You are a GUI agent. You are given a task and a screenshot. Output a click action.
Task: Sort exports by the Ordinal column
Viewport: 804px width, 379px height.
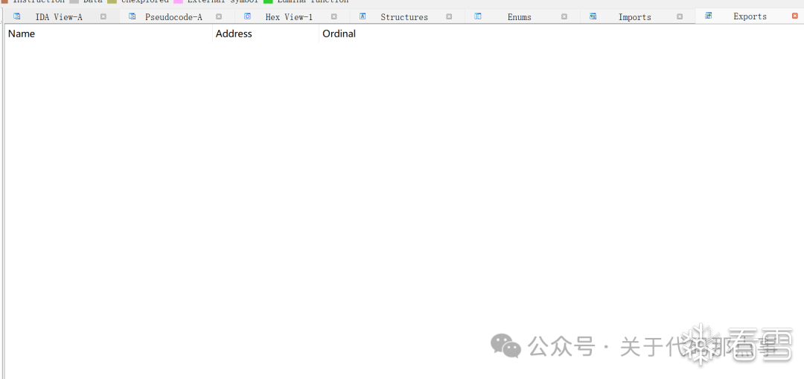coord(339,34)
